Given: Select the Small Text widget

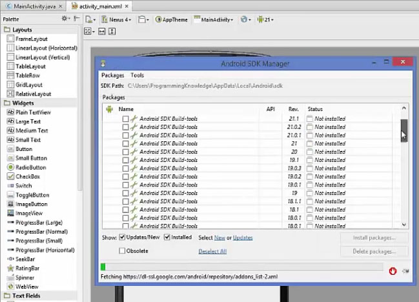Looking at the screenshot, I should [24, 139].
